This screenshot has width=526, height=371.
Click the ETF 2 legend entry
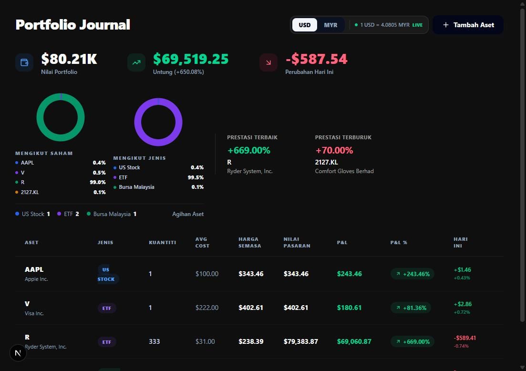click(x=68, y=214)
